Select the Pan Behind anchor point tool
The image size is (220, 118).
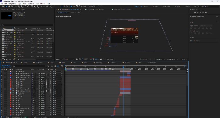click(28, 7)
